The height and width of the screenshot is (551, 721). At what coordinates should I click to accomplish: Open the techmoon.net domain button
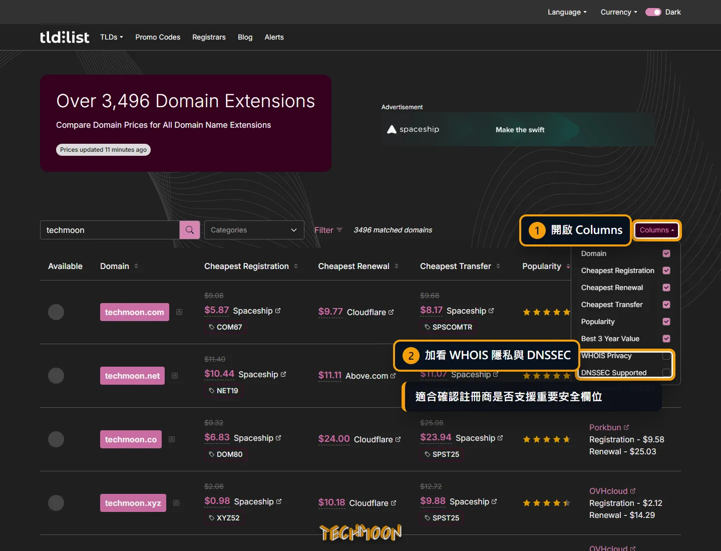[132, 376]
